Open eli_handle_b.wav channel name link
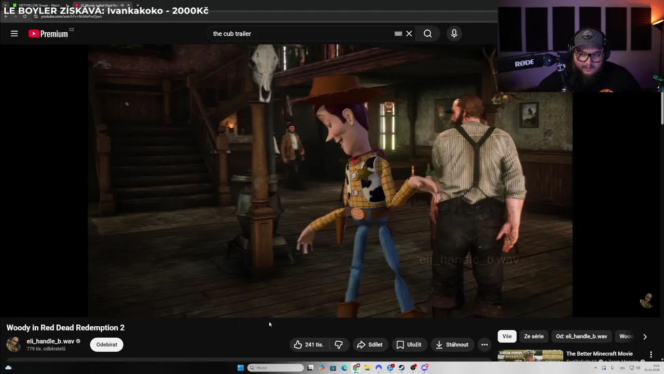 click(50, 341)
